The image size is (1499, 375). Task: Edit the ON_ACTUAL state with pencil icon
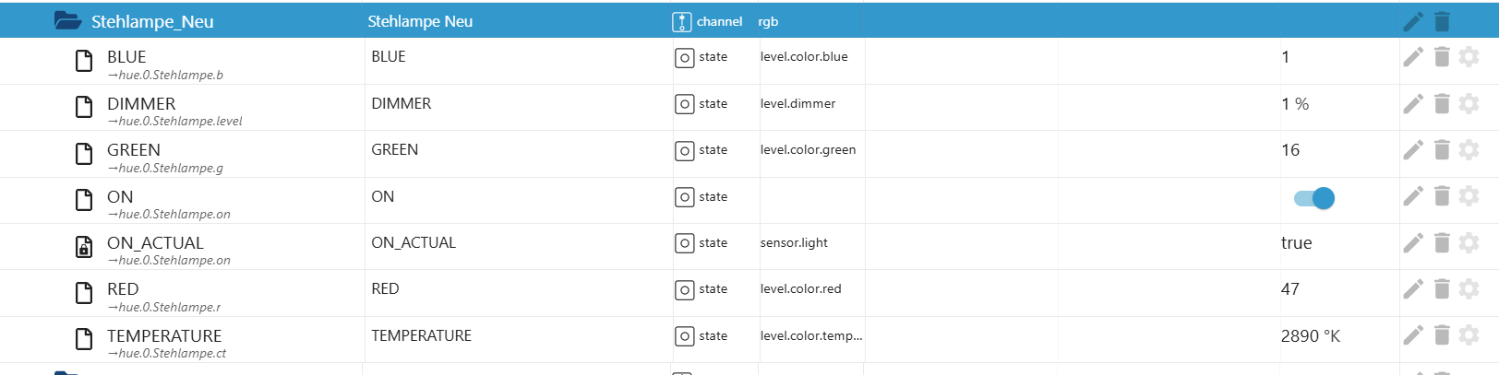(1413, 243)
